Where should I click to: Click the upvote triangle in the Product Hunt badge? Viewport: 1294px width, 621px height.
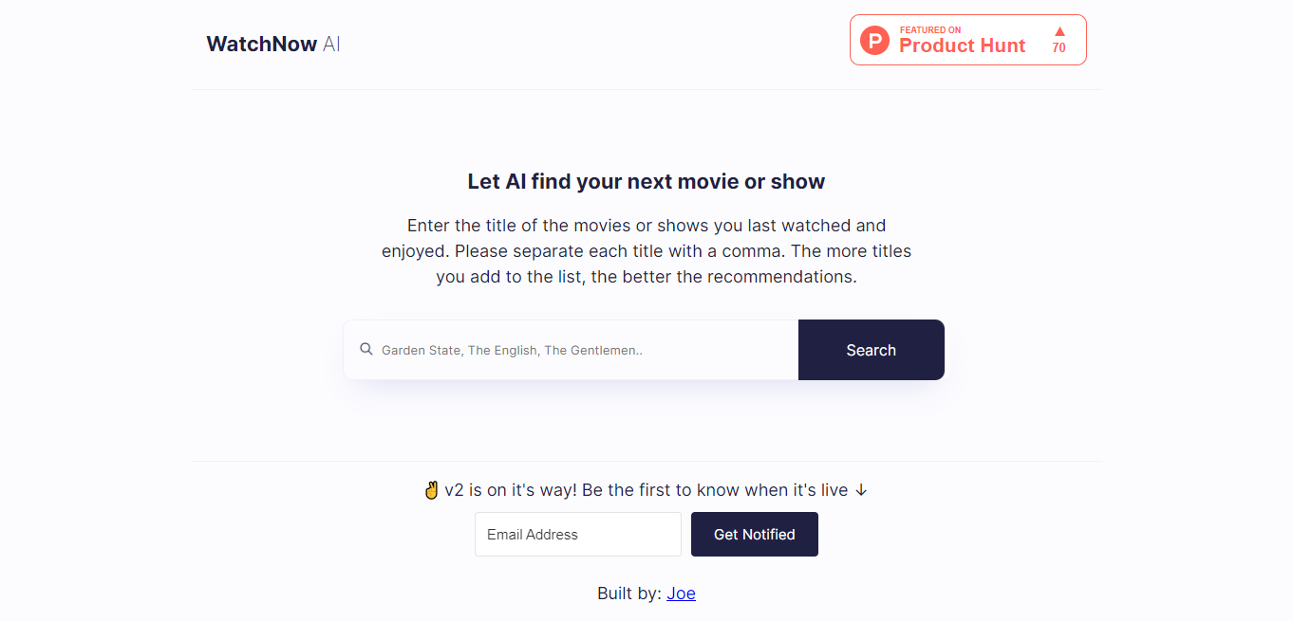point(1060,31)
